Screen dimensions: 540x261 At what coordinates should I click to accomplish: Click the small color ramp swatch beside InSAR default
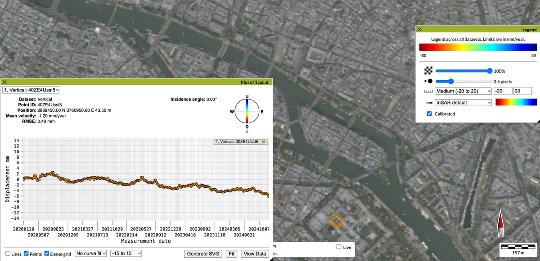[x=516, y=103]
